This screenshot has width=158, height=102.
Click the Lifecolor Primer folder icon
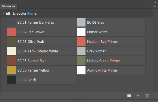pos(8,13)
